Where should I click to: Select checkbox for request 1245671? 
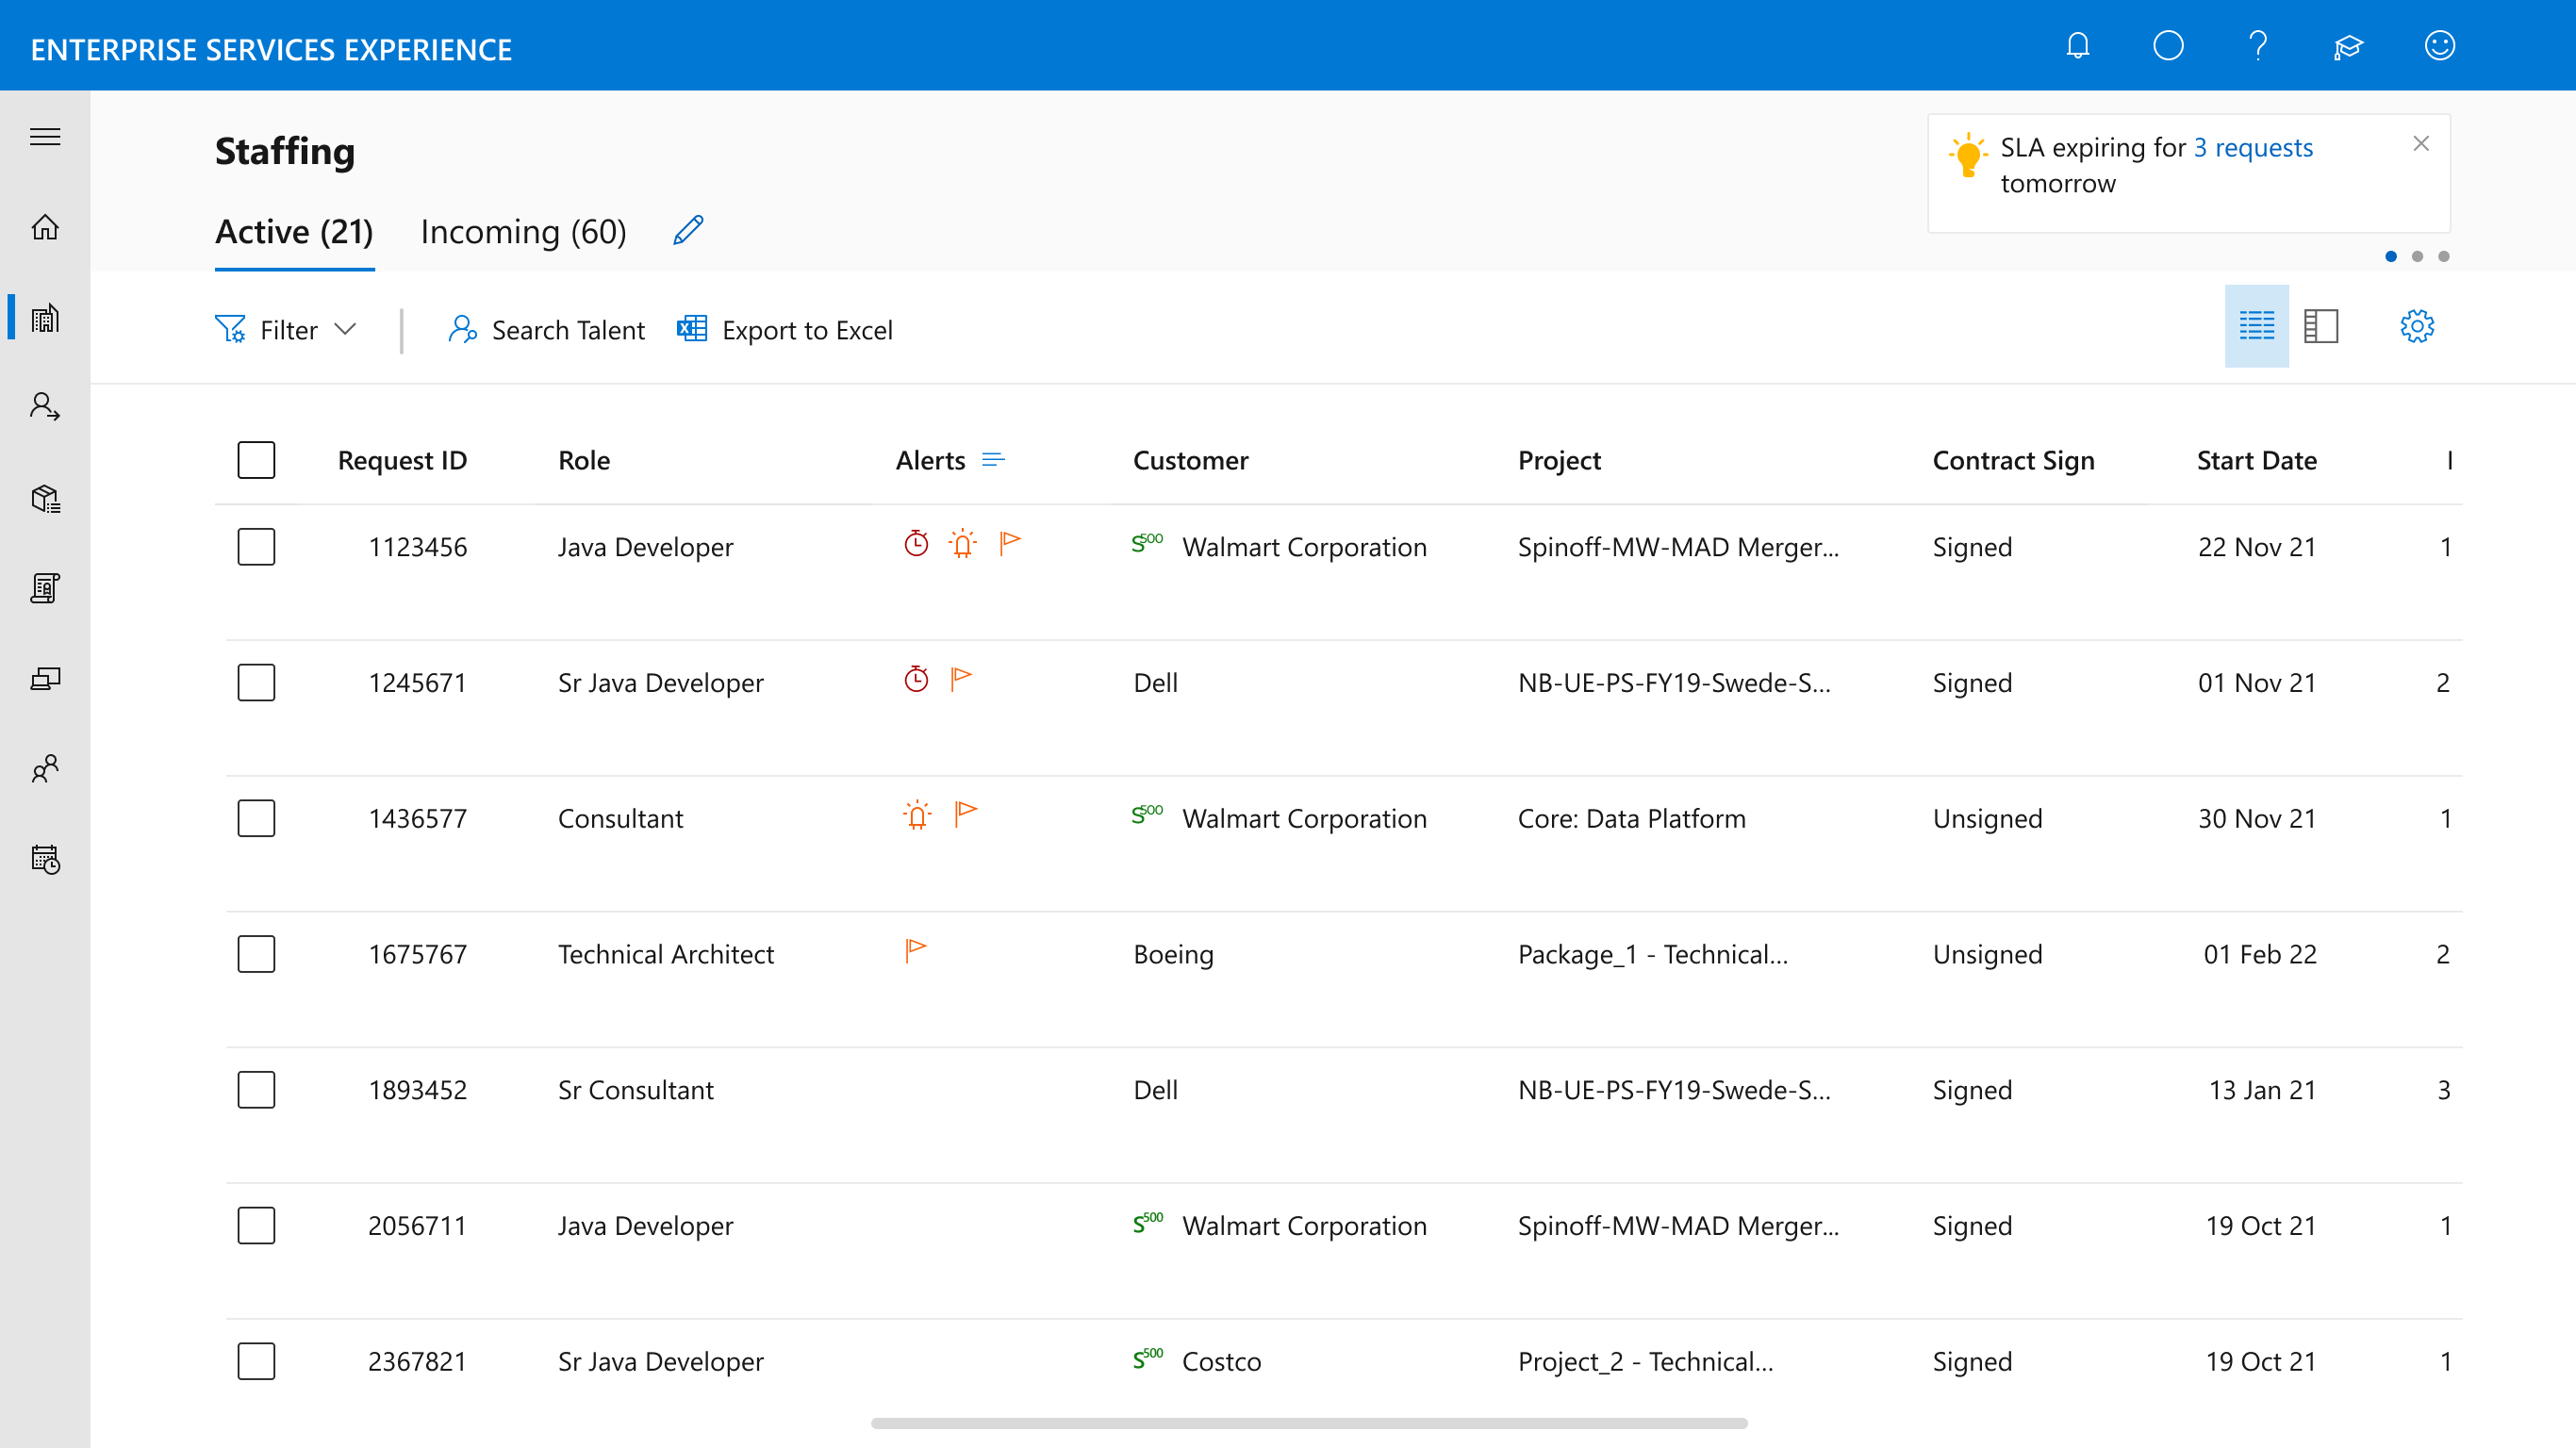(256, 683)
